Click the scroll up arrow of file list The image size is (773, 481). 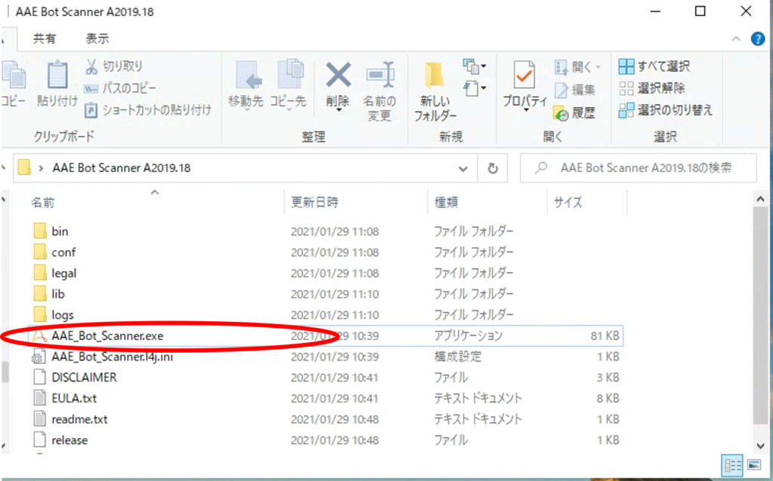tap(760, 200)
